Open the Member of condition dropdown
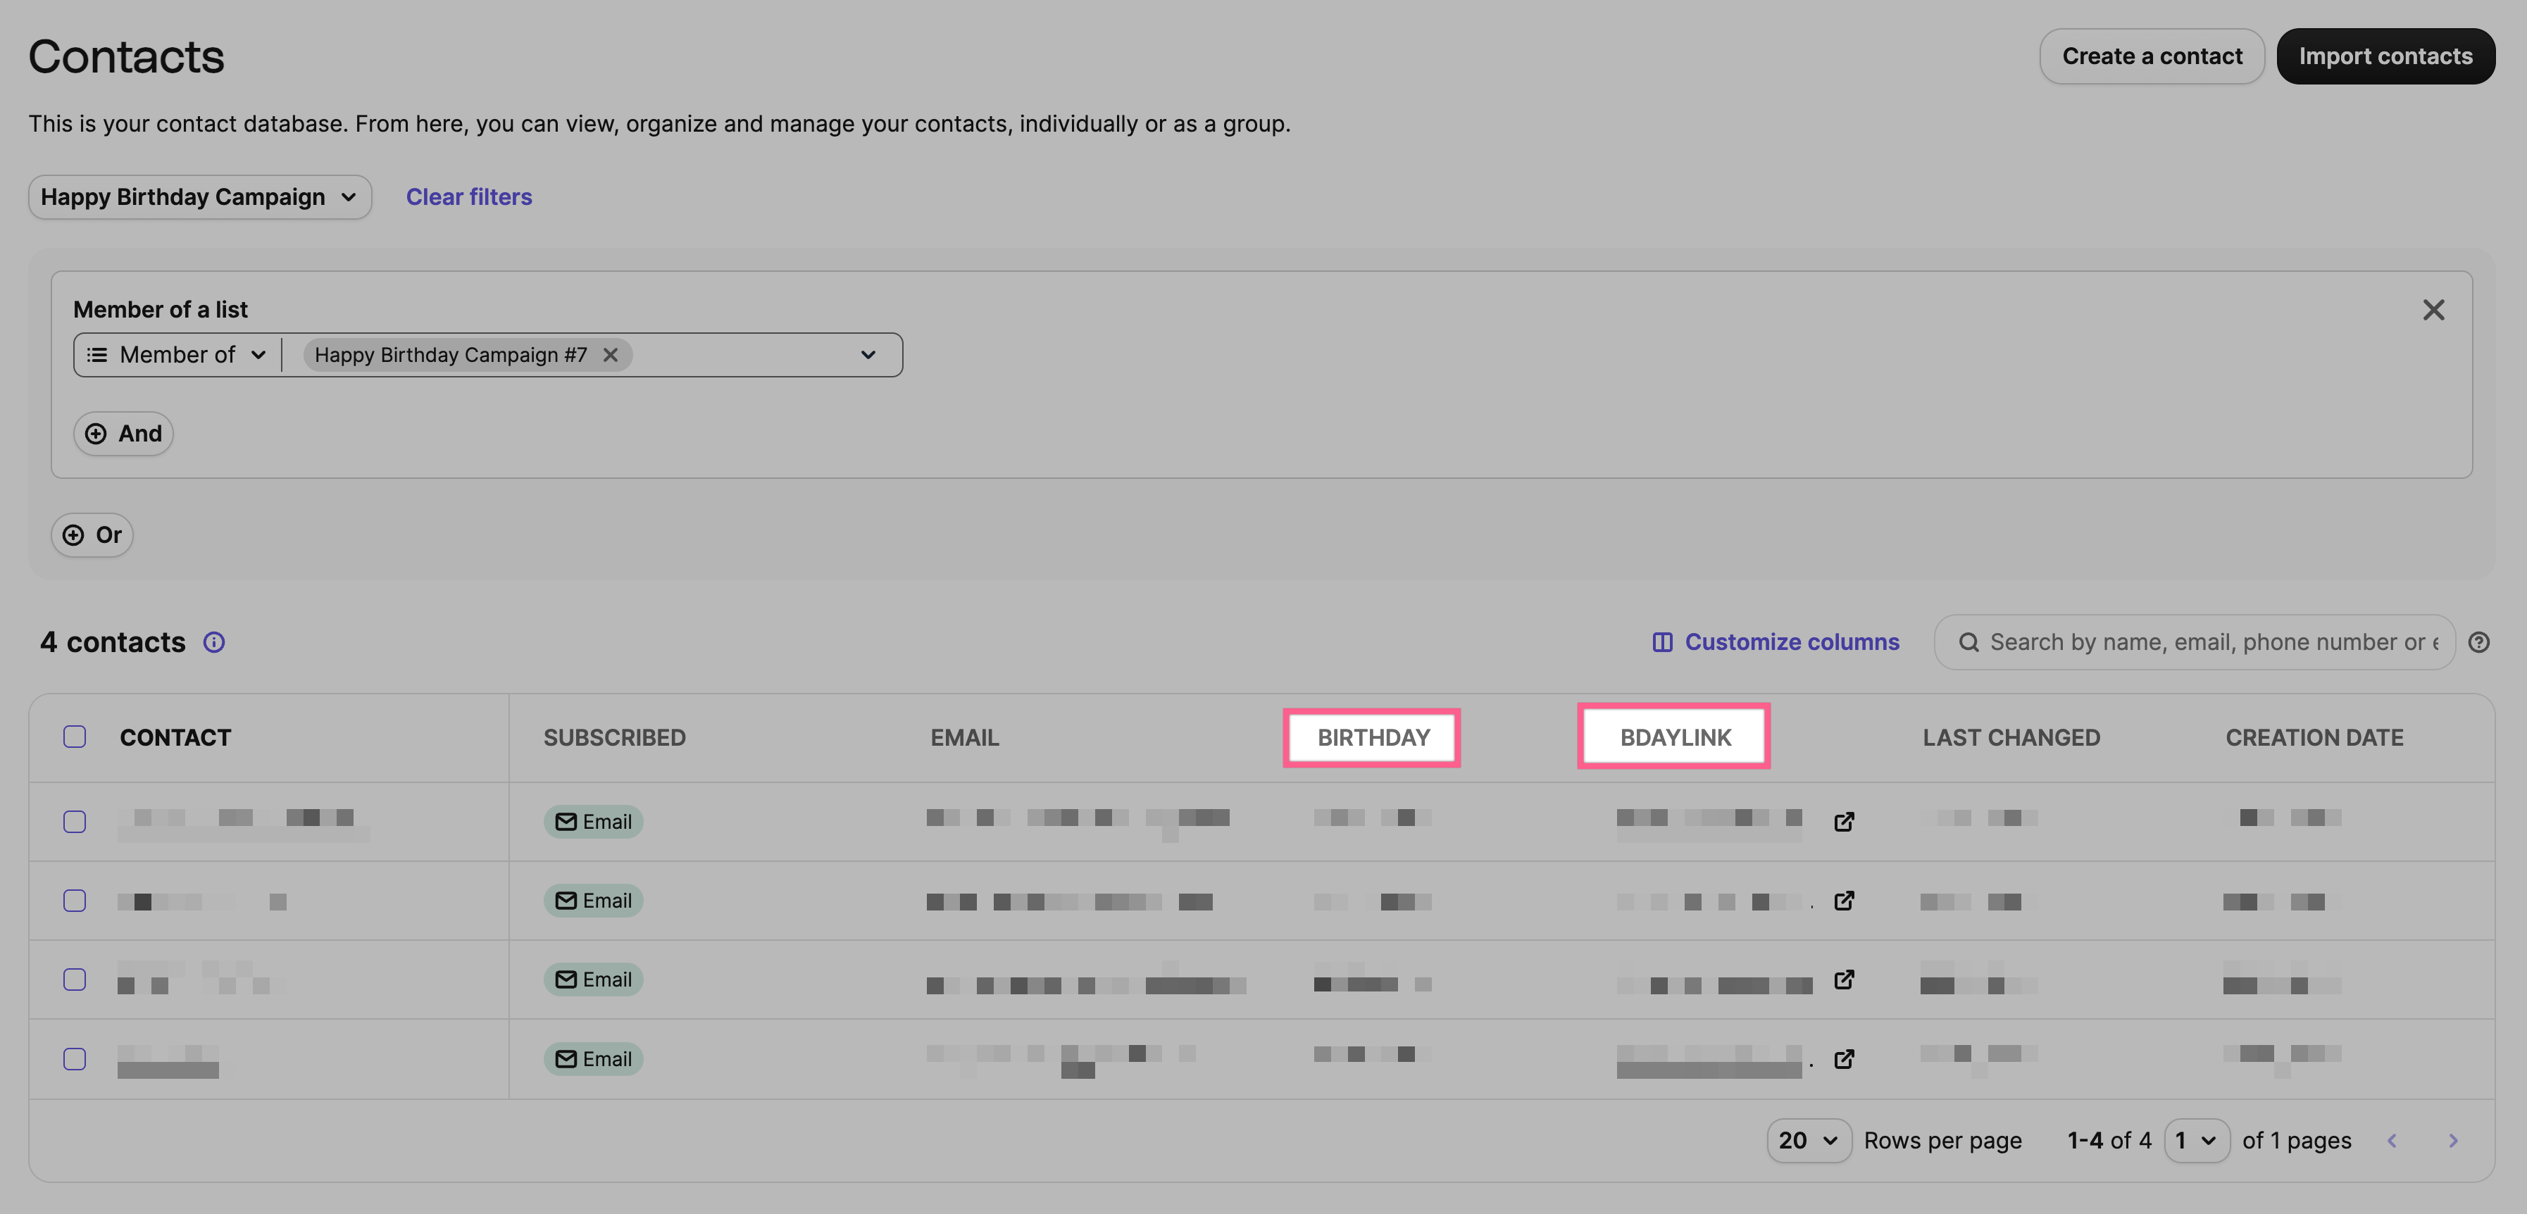 (x=177, y=355)
